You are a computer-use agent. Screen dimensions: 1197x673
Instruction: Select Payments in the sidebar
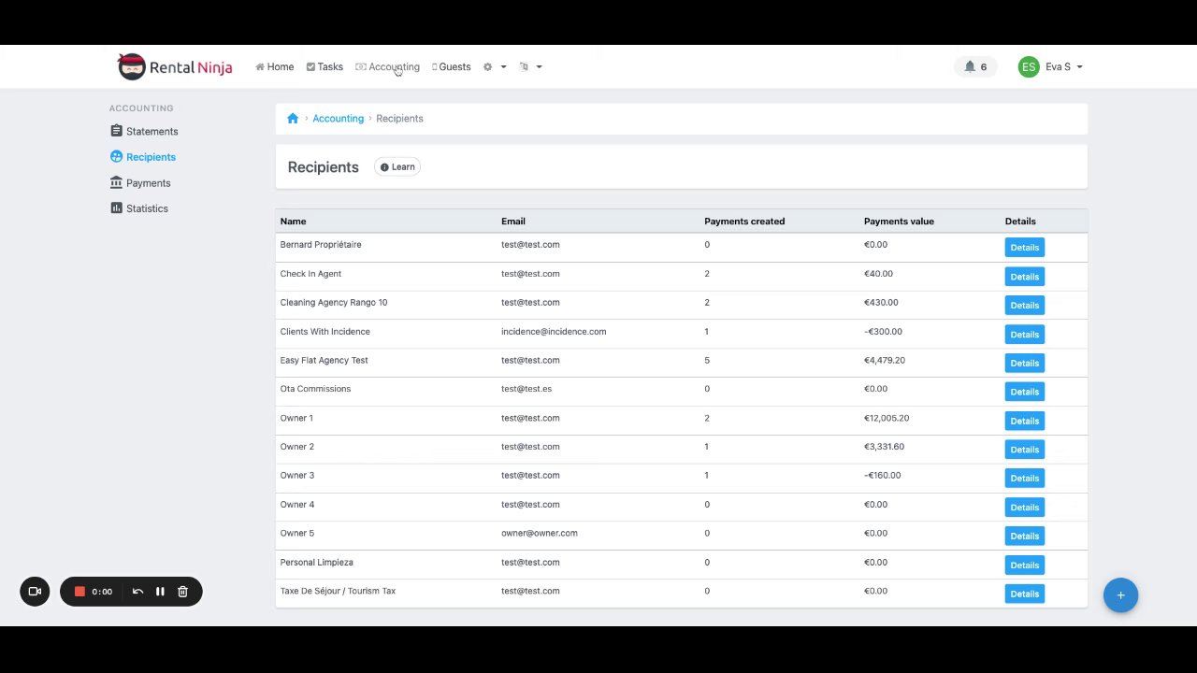140,183
